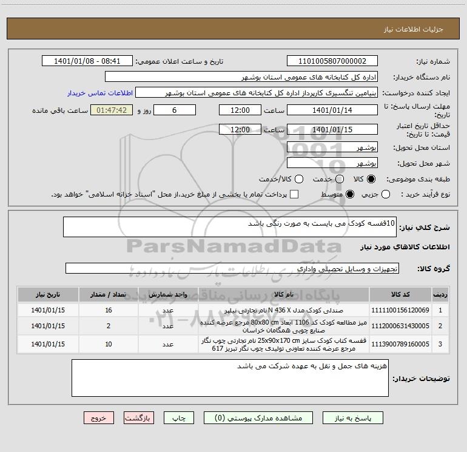
Task: Click the ایجاد کننده درخواست field
Action: coord(257,93)
